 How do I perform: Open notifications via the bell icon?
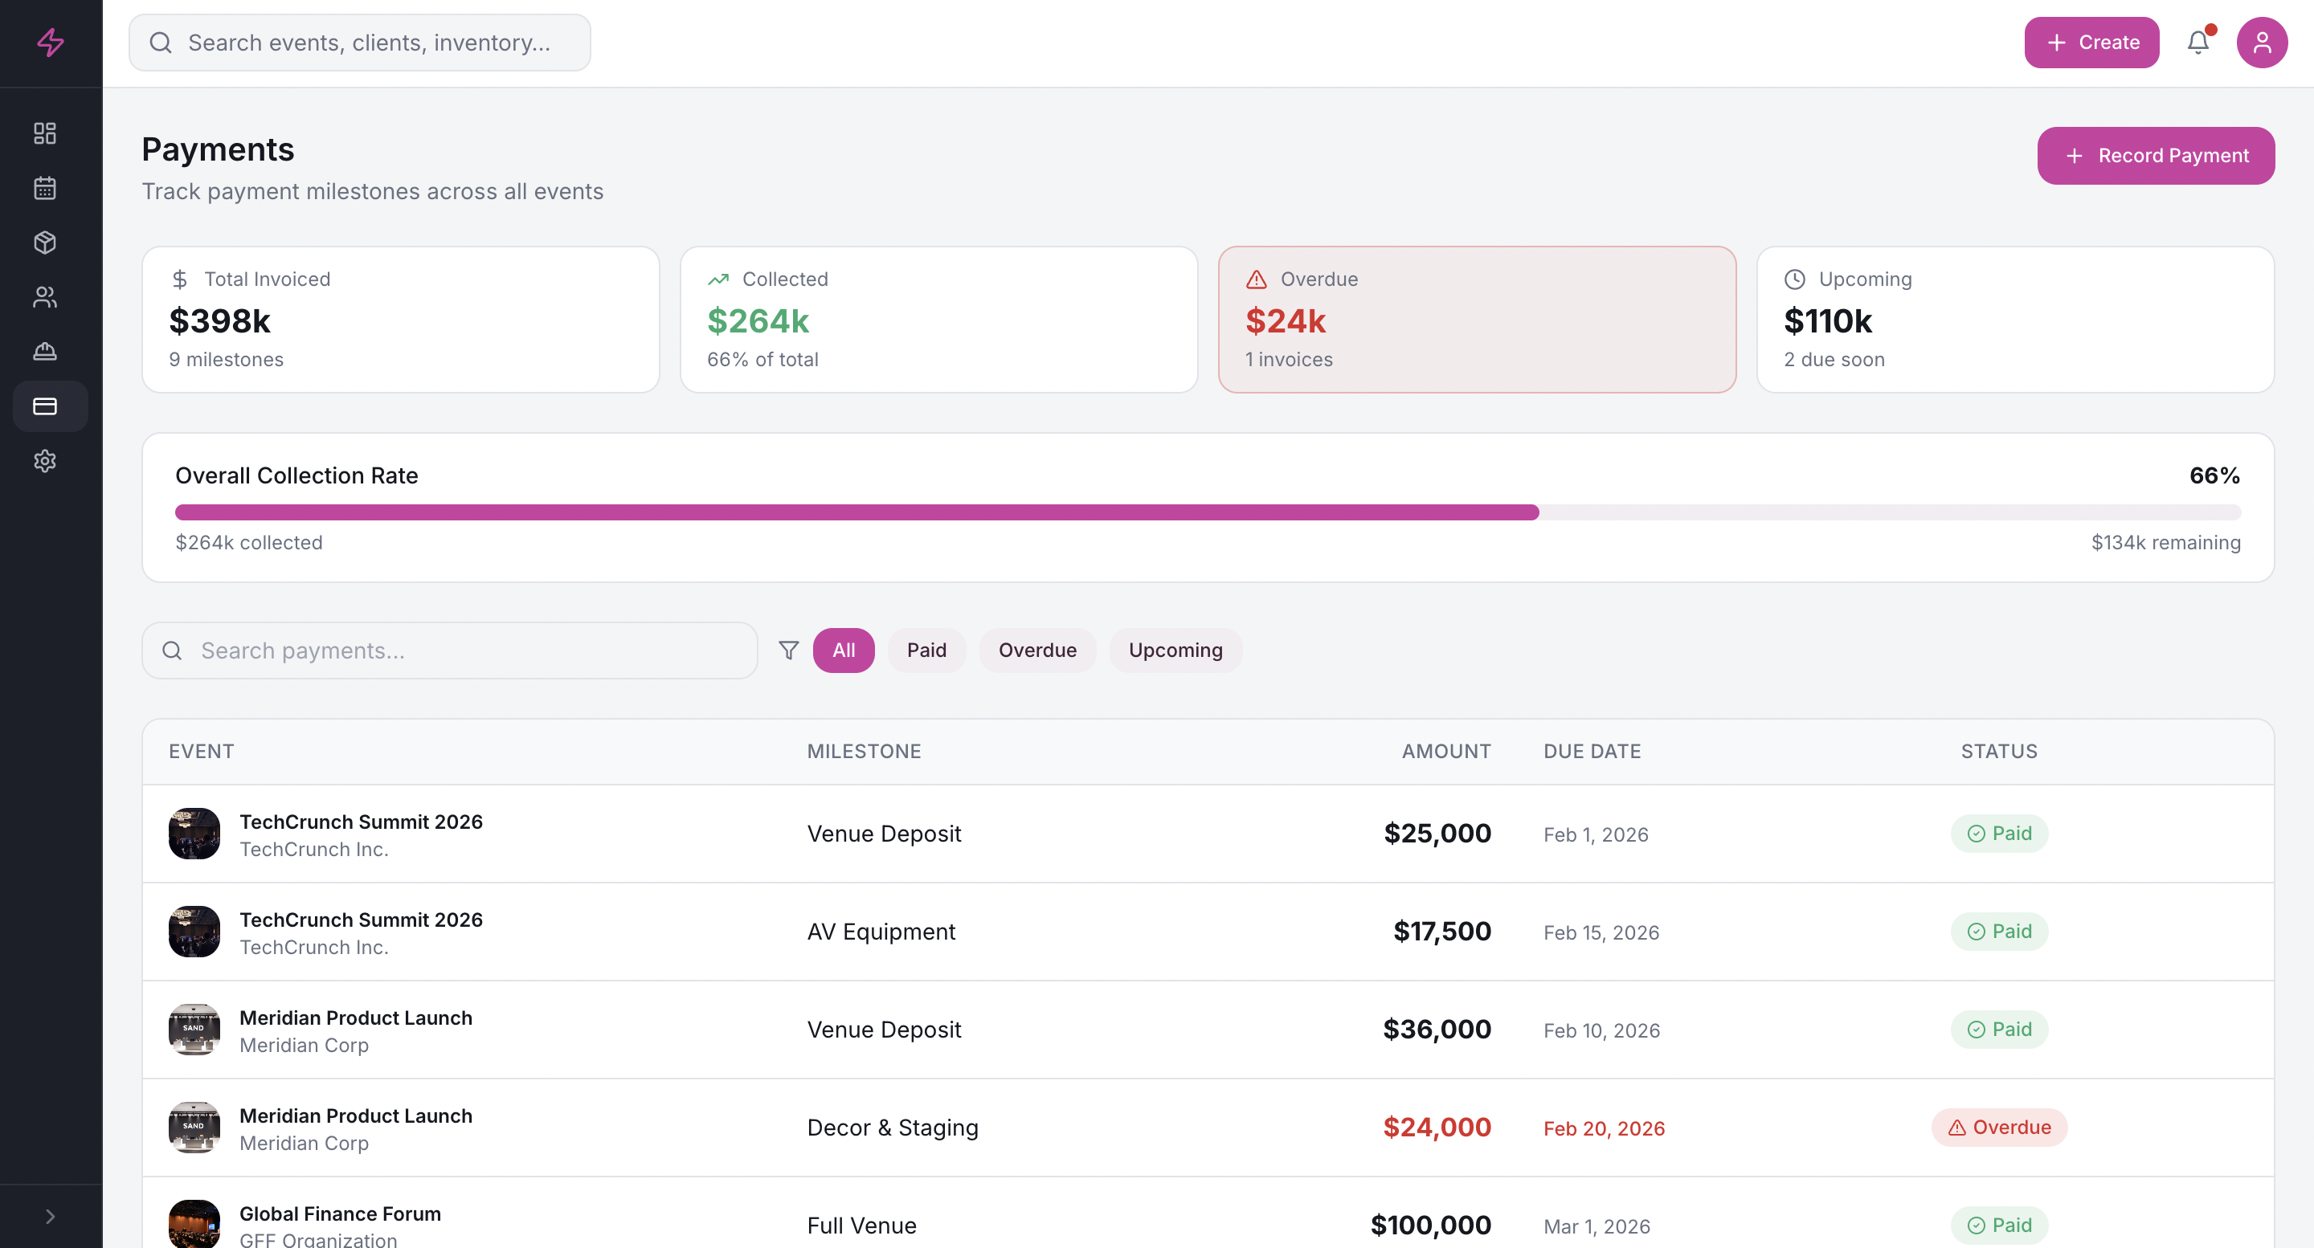pos(2198,43)
